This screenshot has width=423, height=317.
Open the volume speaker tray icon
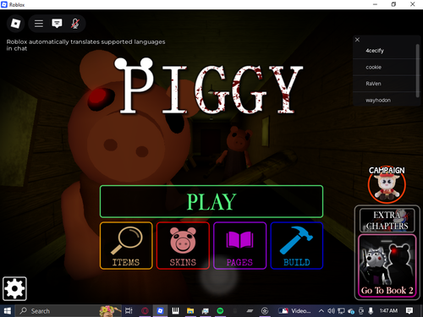pyautogui.click(x=331, y=311)
